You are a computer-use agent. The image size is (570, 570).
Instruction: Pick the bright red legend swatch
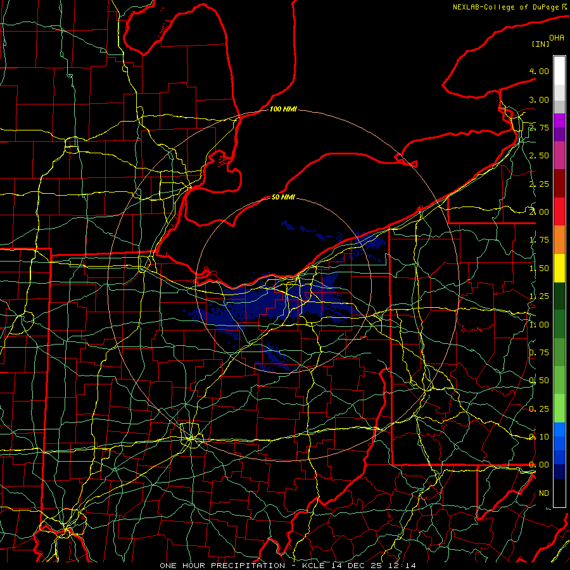(559, 212)
